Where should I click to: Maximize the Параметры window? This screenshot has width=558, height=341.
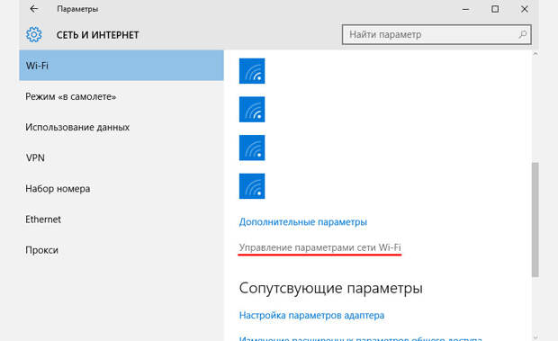tap(495, 9)
